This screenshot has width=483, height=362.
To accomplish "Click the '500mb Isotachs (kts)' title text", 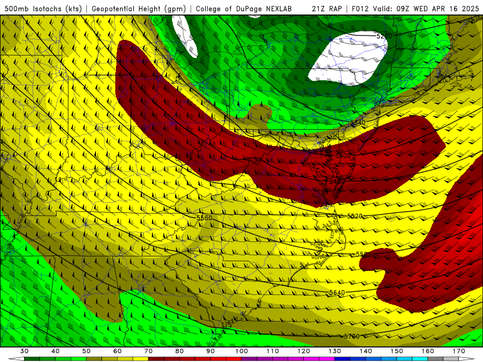I will click(x=43, y=9).
